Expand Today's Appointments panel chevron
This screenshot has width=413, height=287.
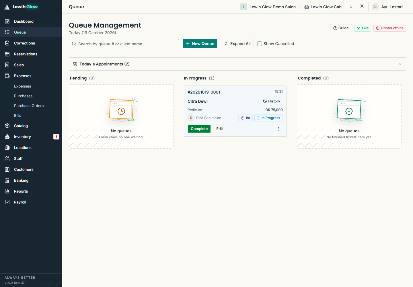pyautogui.click(x=400, y=64)
